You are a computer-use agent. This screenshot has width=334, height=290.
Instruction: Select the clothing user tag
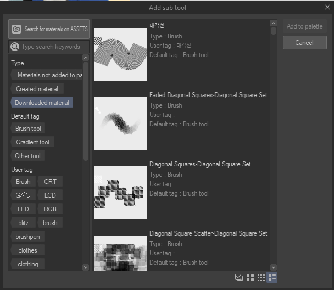point(28,264)
